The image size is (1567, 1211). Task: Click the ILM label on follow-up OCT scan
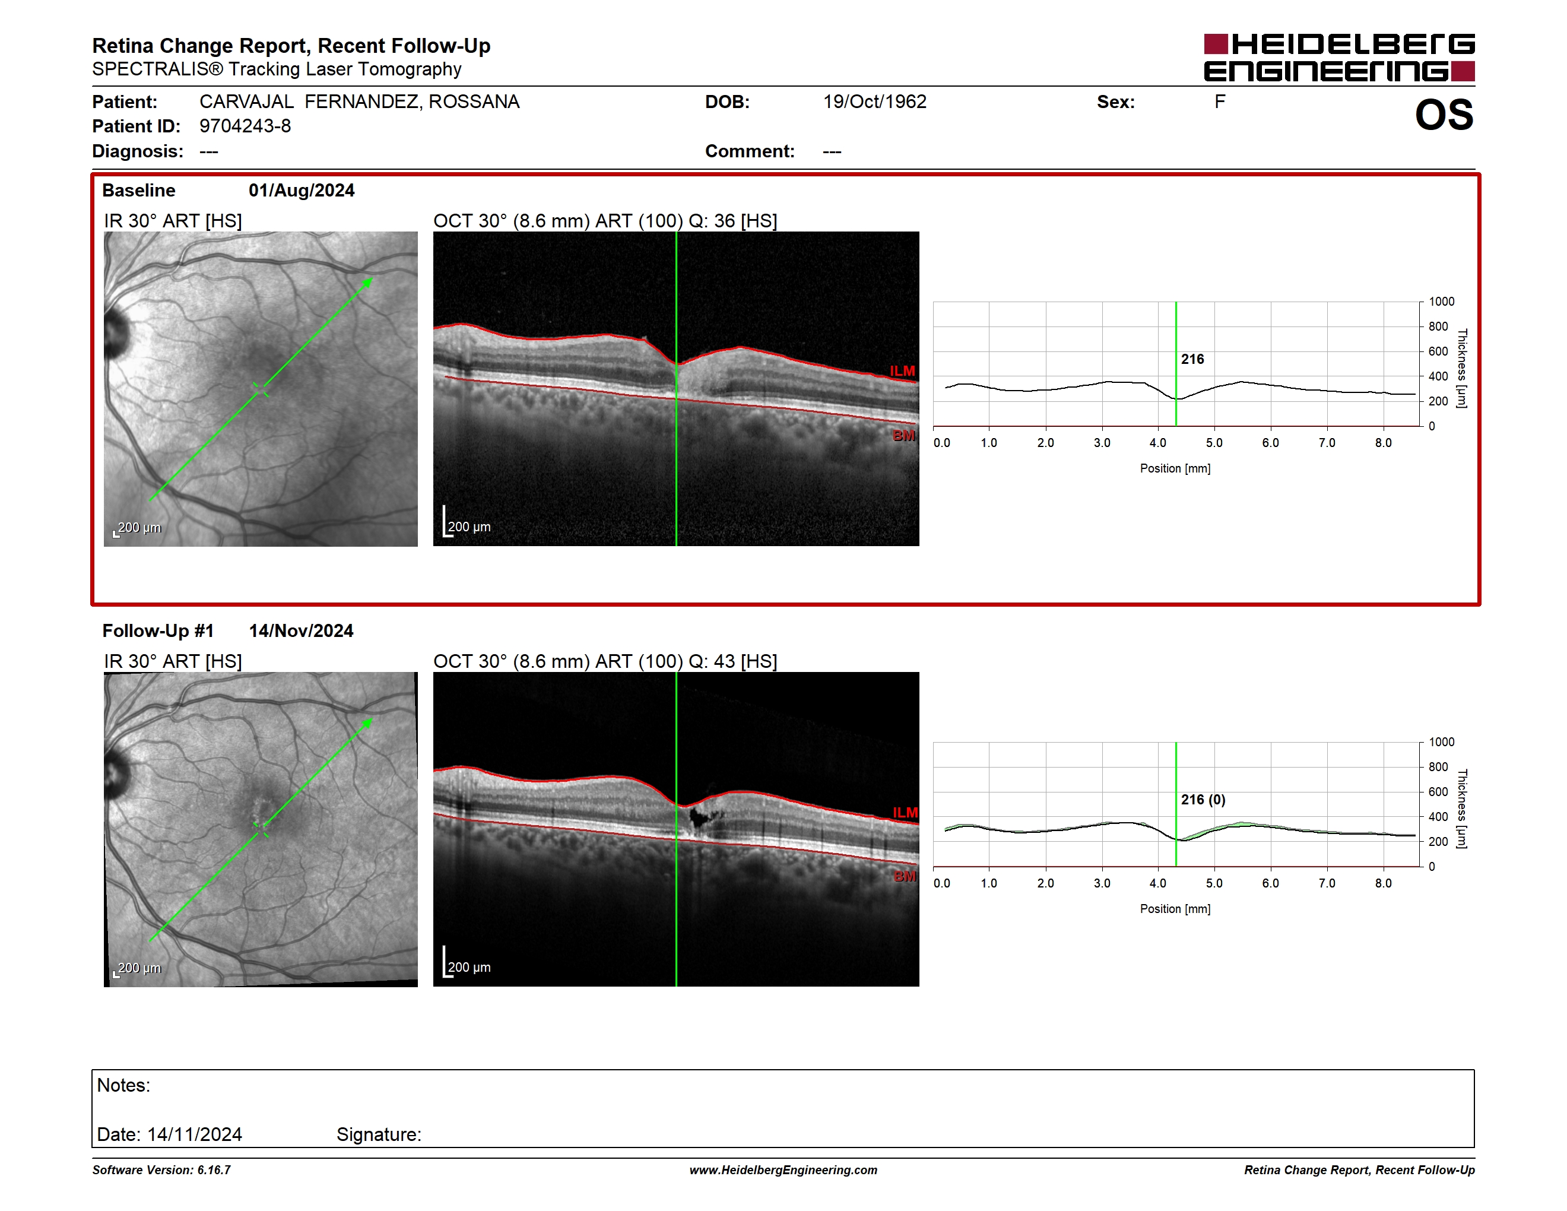(905, 812)
